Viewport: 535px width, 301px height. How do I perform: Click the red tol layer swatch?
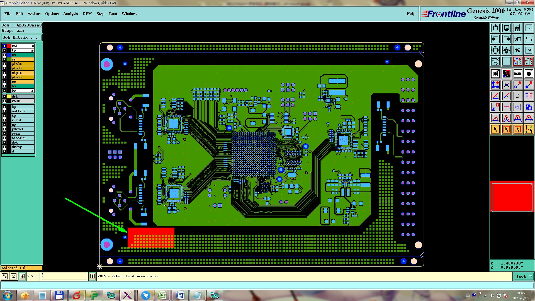[x=9, y=46]
